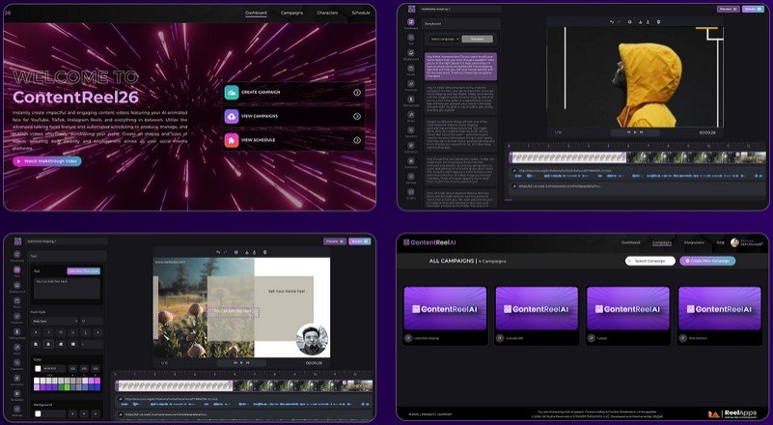Toggle bold in the font style row

tap(37, 332)
